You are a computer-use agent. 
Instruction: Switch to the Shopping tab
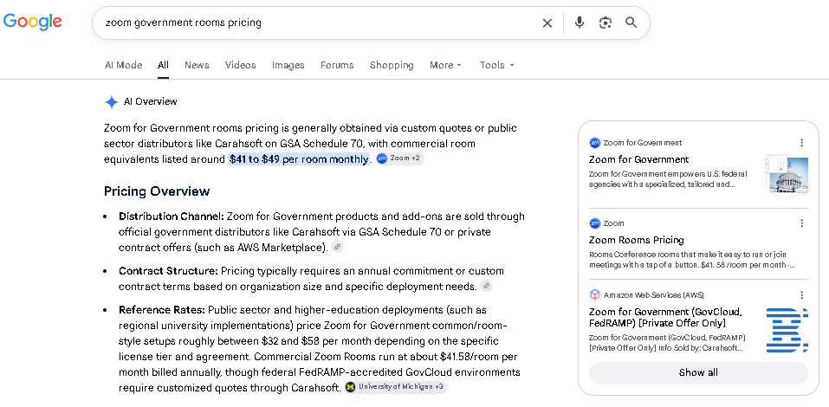tap(392, 65)
